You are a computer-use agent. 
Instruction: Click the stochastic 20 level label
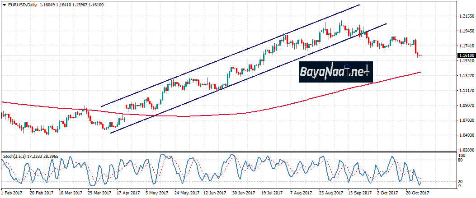[461, 181]
